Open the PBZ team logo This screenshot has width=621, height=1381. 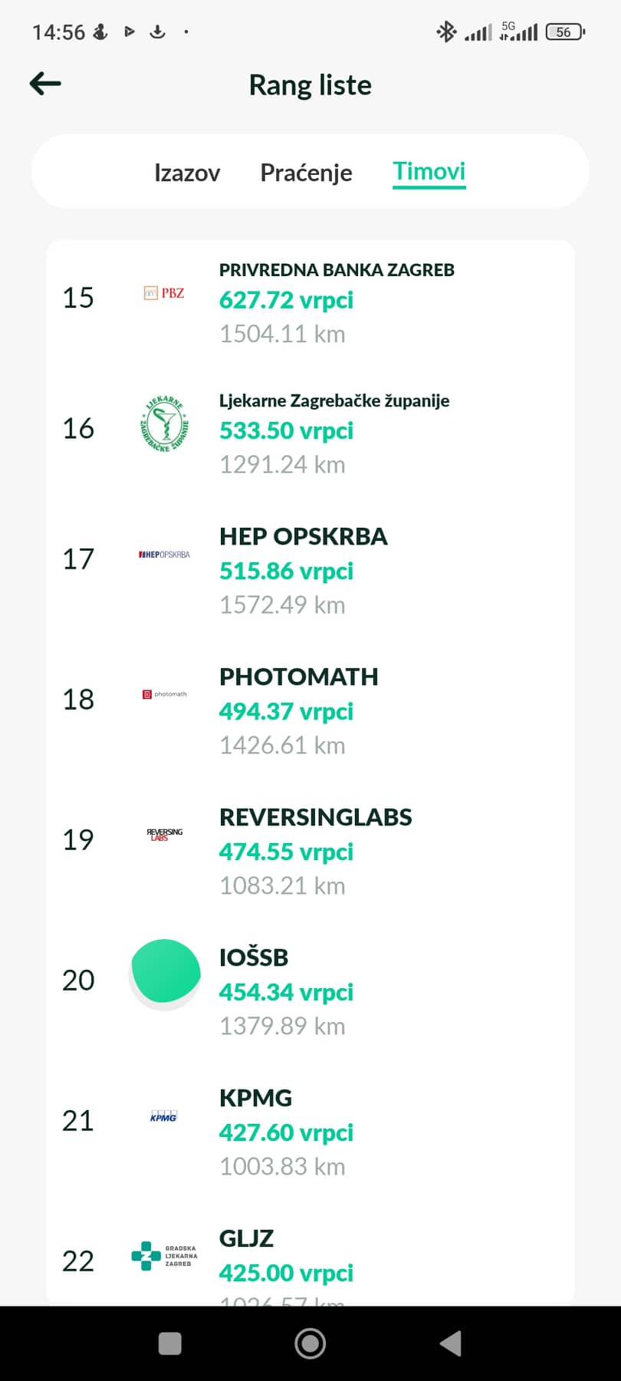pos(164,293)
